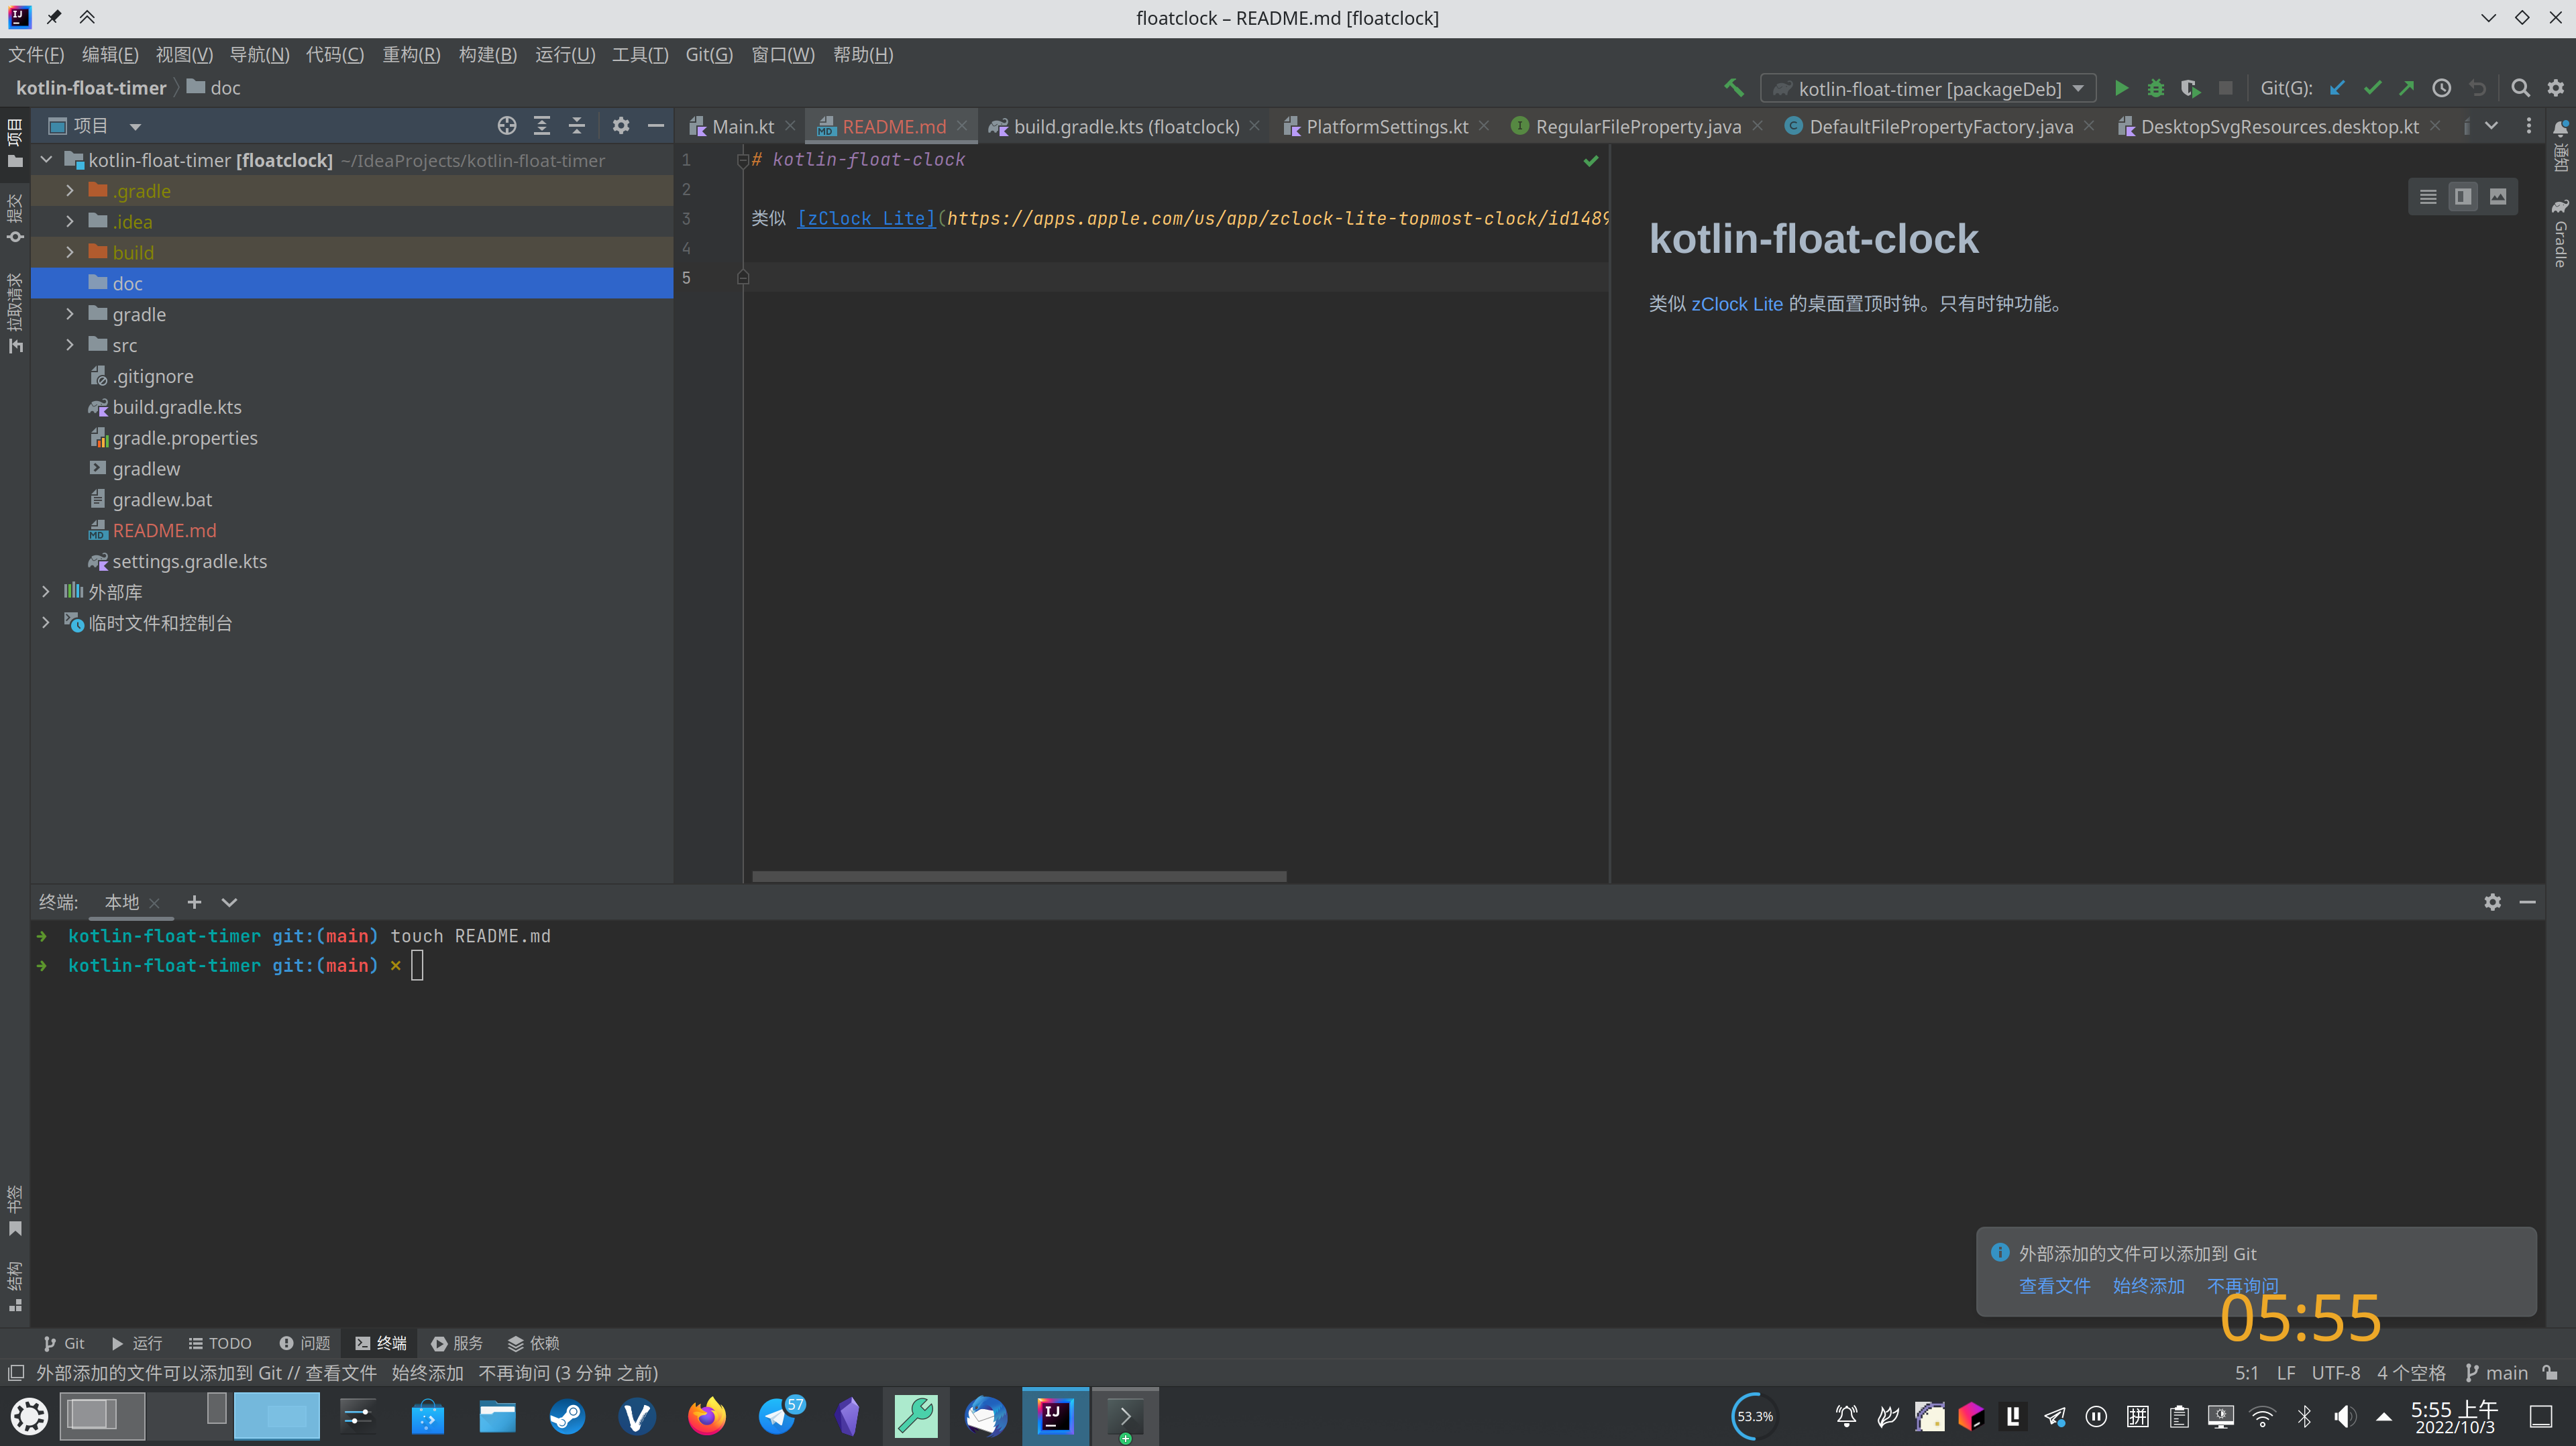This screenshot has width=2576, height=1446.
Task: Expand the src folder
Action: pyautogui.click(x=70, y=345)
